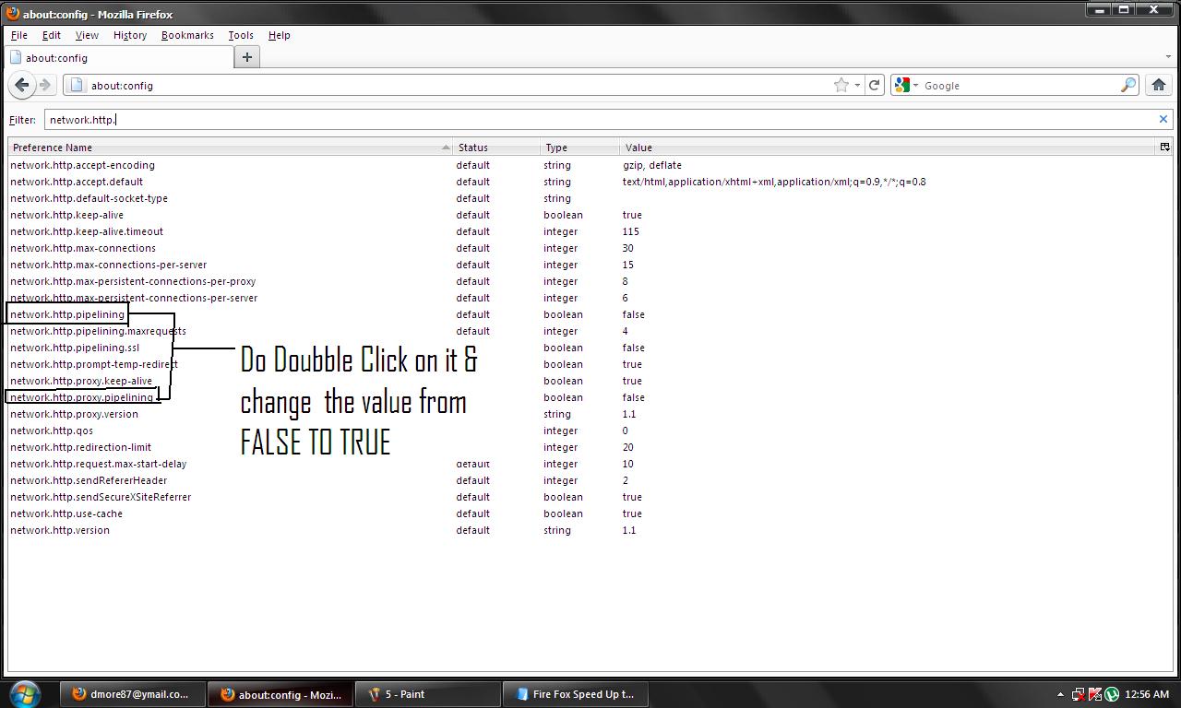Open the Bookmarks menu
This screenshot has height=708, width=1181.
[x=187, y=35]
